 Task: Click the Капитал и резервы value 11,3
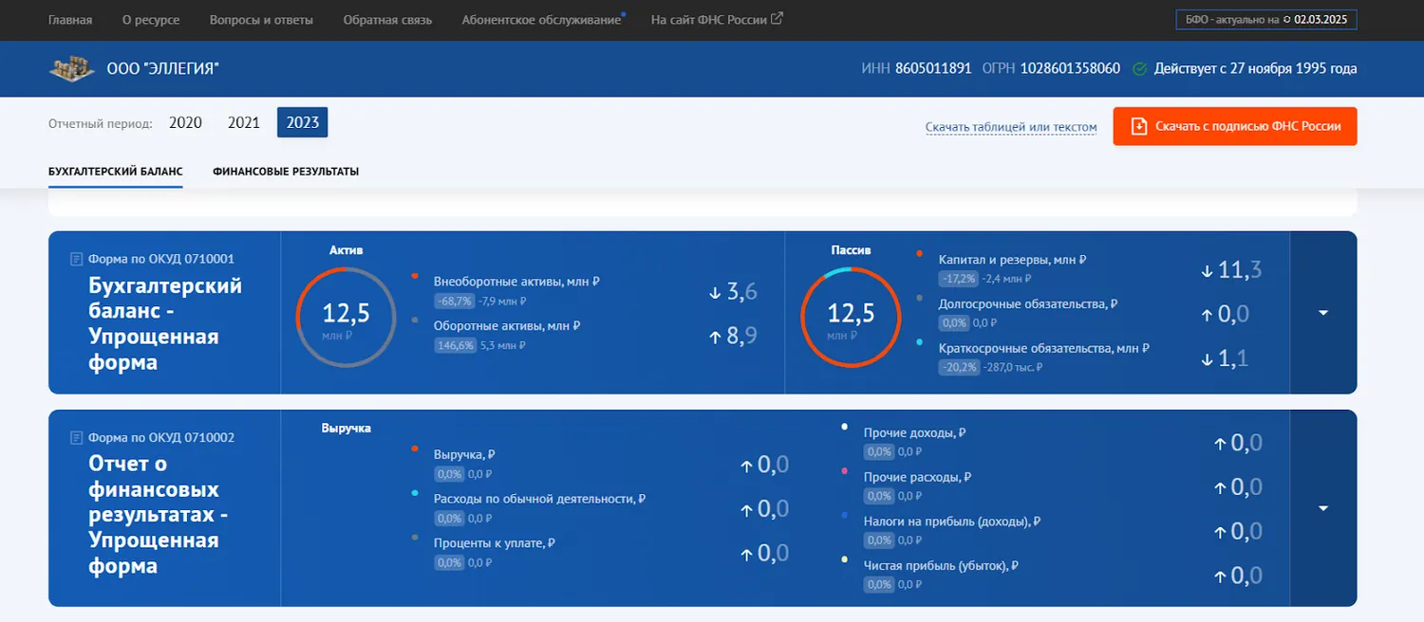(x=1240, y=270)
